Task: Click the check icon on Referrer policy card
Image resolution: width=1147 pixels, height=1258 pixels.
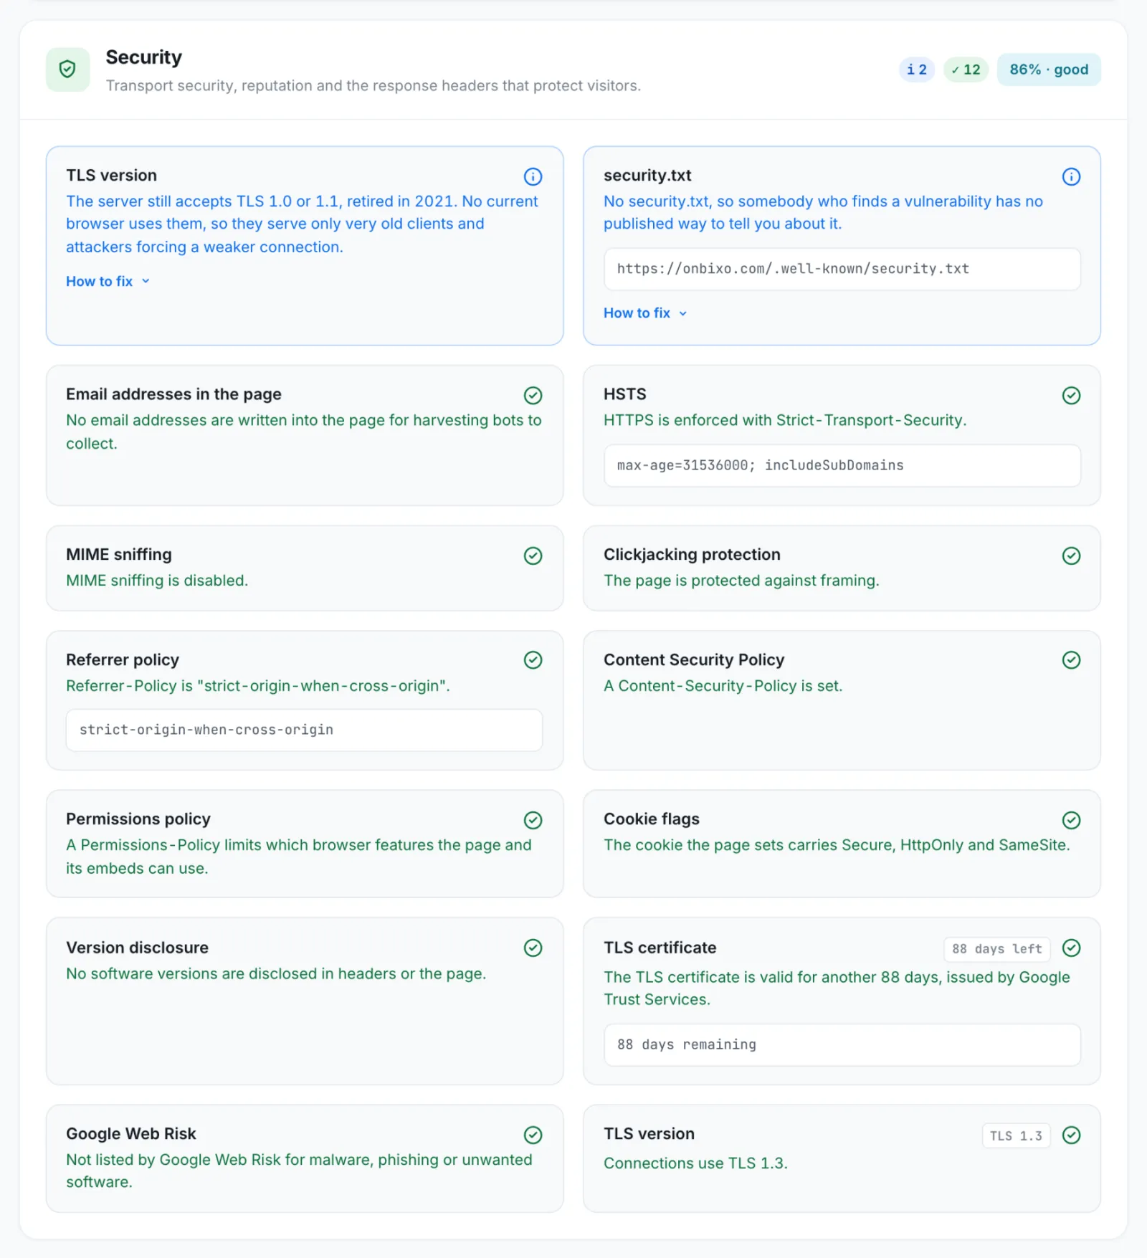Action: pos(533,659)
